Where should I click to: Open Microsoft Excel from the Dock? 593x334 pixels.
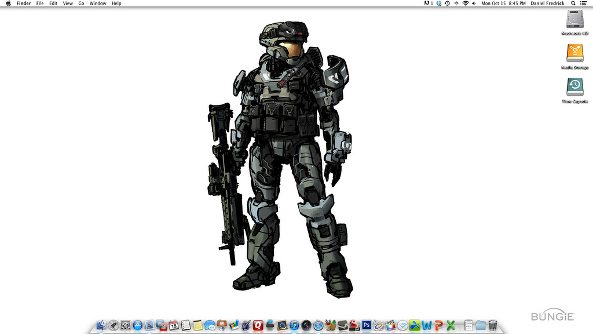pos(451,325)
